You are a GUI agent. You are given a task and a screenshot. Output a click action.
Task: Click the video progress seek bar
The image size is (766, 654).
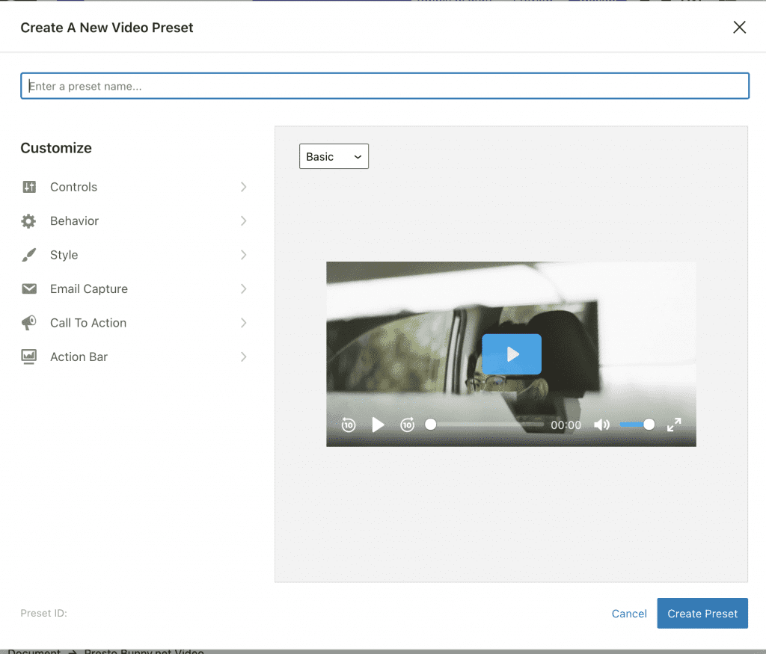[x=484, y=425]
